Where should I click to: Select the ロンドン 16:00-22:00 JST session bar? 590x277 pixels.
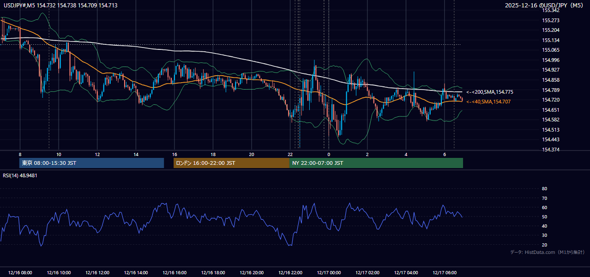(231, 163)
